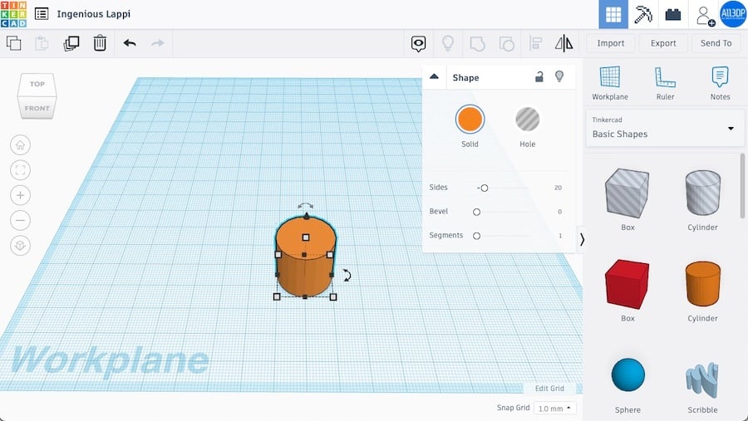748x421 pixels.
Task: Toggle shape visibility lightbulb in Shape panel
Action: [x=559, y=77]
